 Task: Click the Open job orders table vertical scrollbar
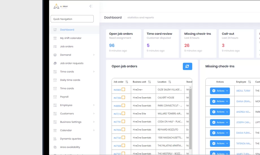pos(190,118)
